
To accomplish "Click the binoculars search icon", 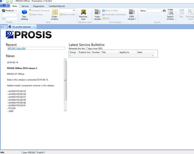I will [x=164, y=11].
